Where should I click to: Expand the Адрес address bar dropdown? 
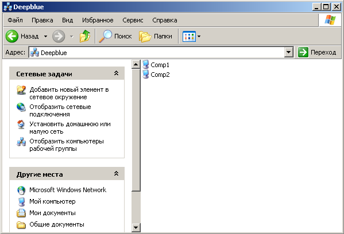click(x=289, y=52)
